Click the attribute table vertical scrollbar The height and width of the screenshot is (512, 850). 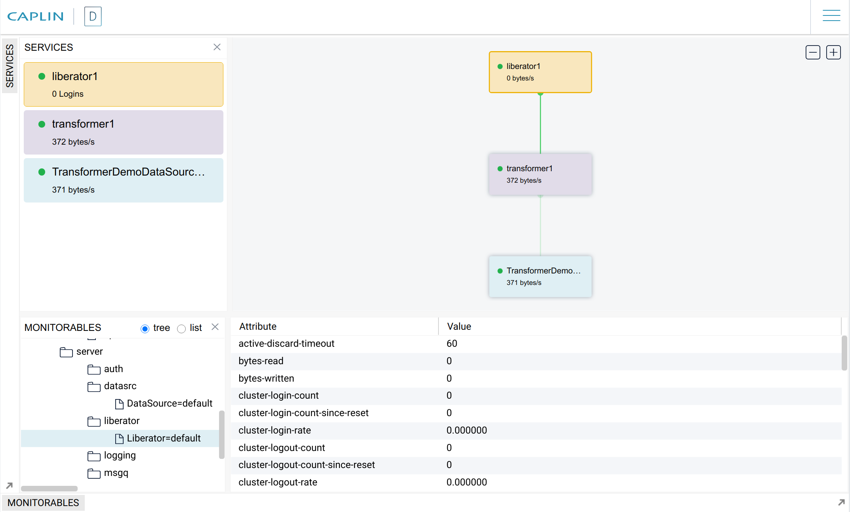tap(844, 353)
